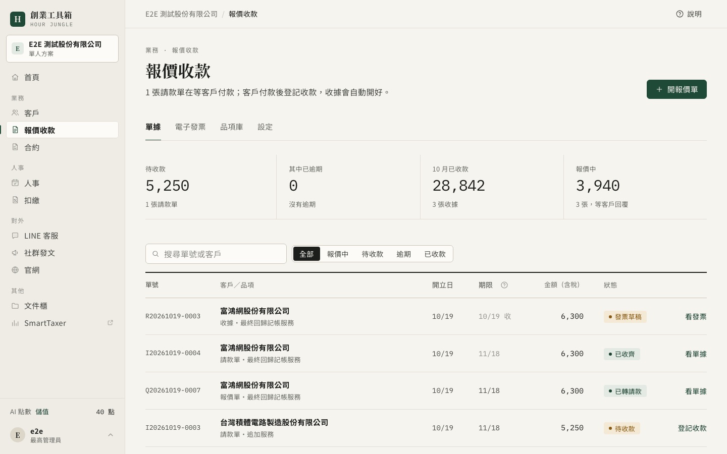
Task: Click the 儲值 link beside AI 點數
Action: [42, 412]
